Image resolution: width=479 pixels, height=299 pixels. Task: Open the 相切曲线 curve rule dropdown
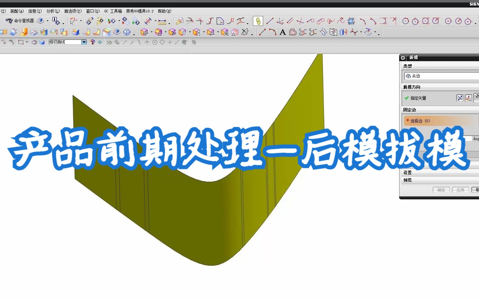[x=84, y=42]
